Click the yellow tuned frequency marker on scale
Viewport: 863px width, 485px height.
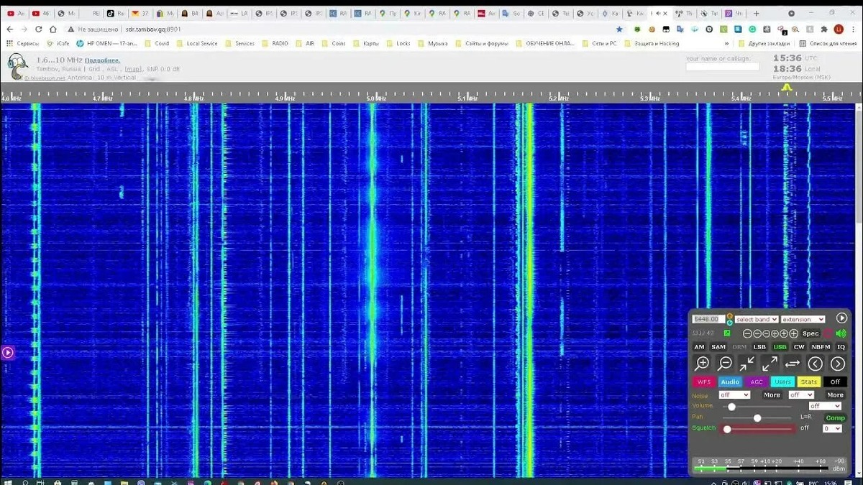(x=787, y=87)
